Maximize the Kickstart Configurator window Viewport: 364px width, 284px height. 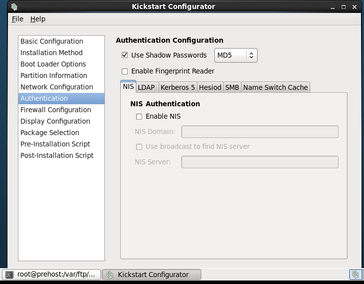(344, 7)
